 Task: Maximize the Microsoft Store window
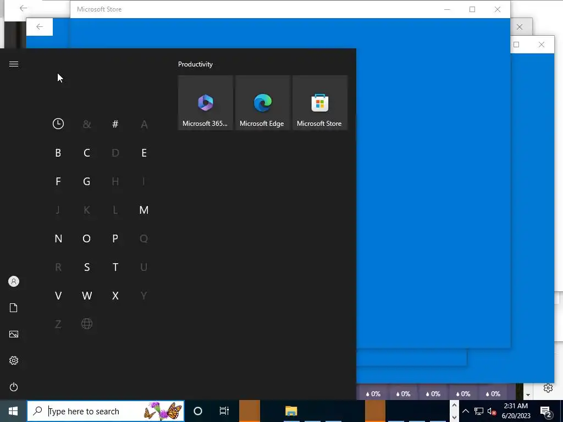click(472, 9)
